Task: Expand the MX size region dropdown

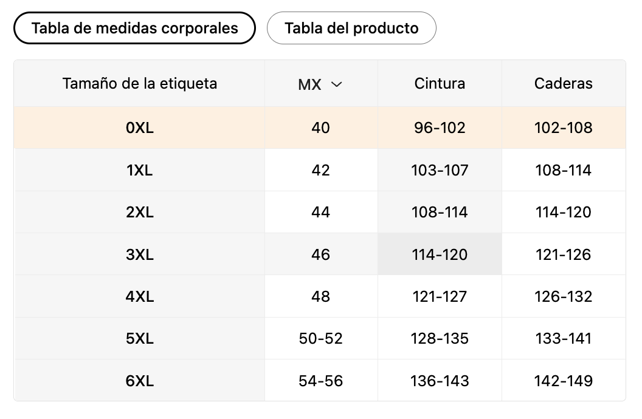Action: click(x=320, y=84)
